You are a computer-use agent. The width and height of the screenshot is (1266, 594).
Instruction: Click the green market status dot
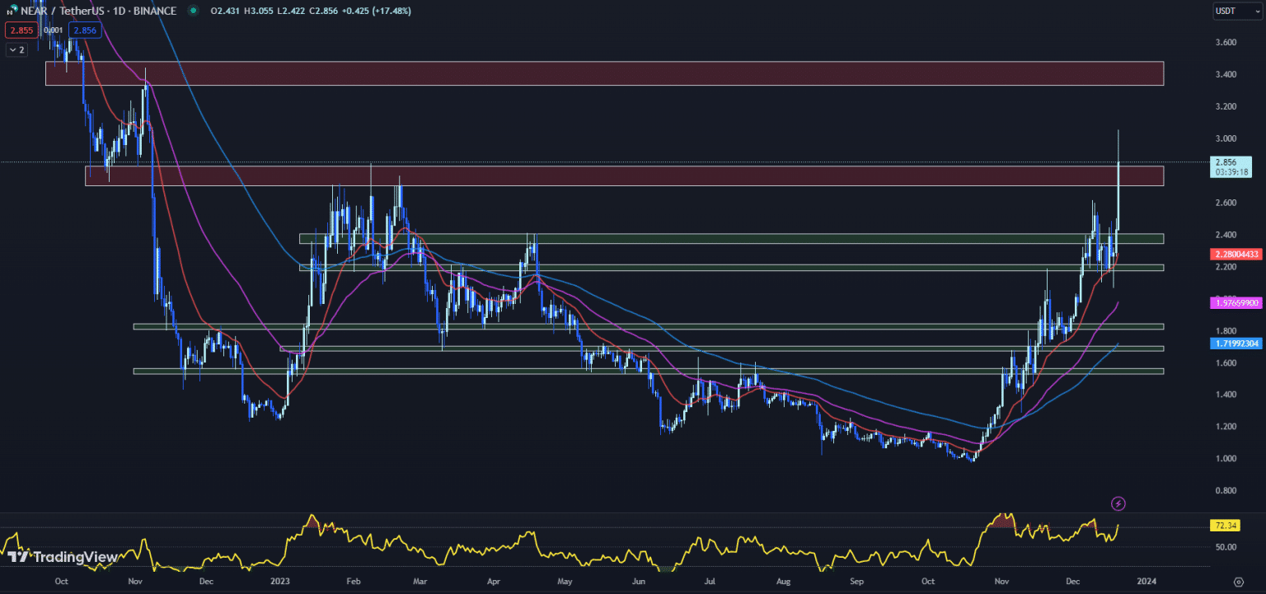click(193, 12)
